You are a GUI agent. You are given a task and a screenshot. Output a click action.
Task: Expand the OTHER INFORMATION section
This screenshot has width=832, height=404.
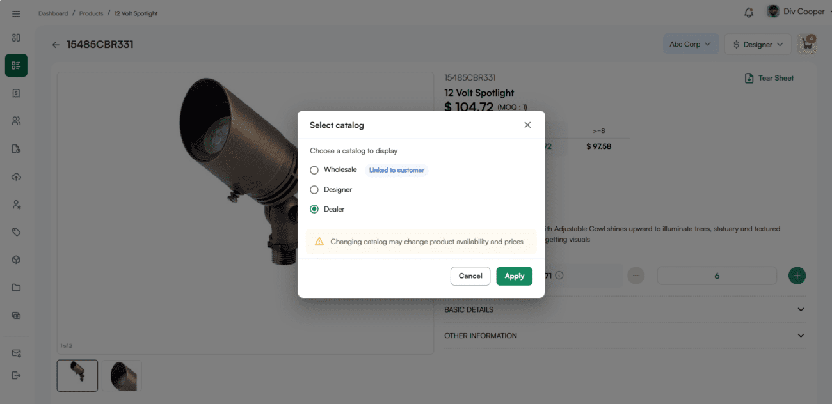624,336
